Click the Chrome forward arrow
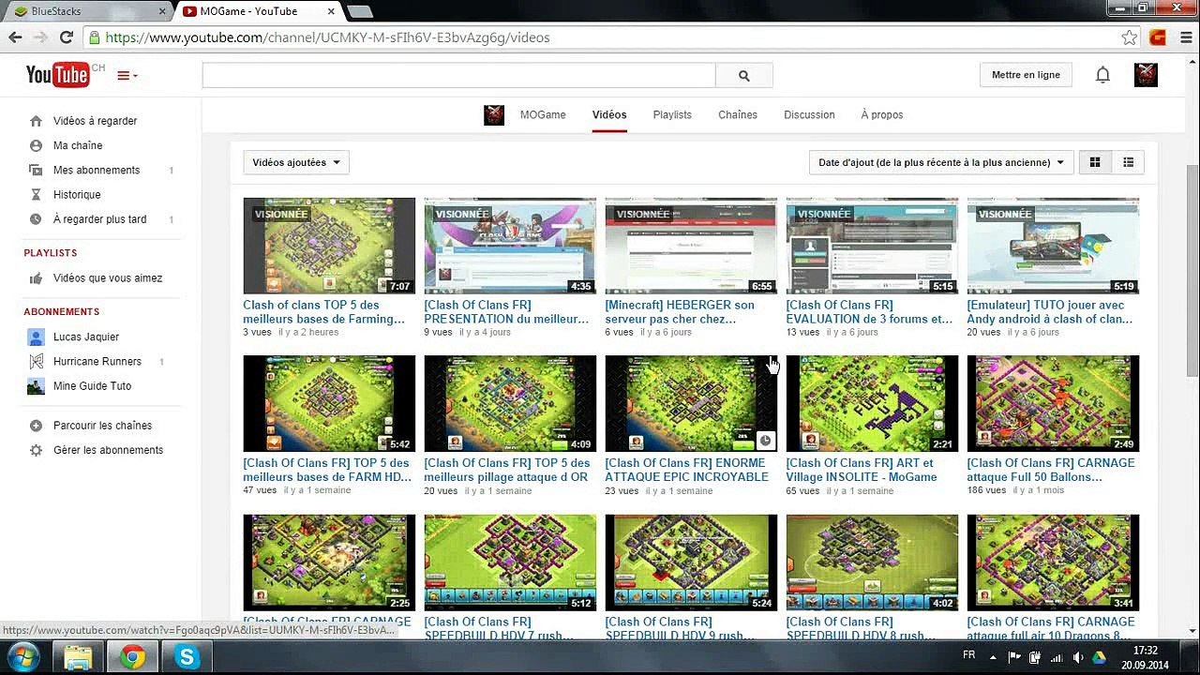1200x675 pixels. (40, 37)
